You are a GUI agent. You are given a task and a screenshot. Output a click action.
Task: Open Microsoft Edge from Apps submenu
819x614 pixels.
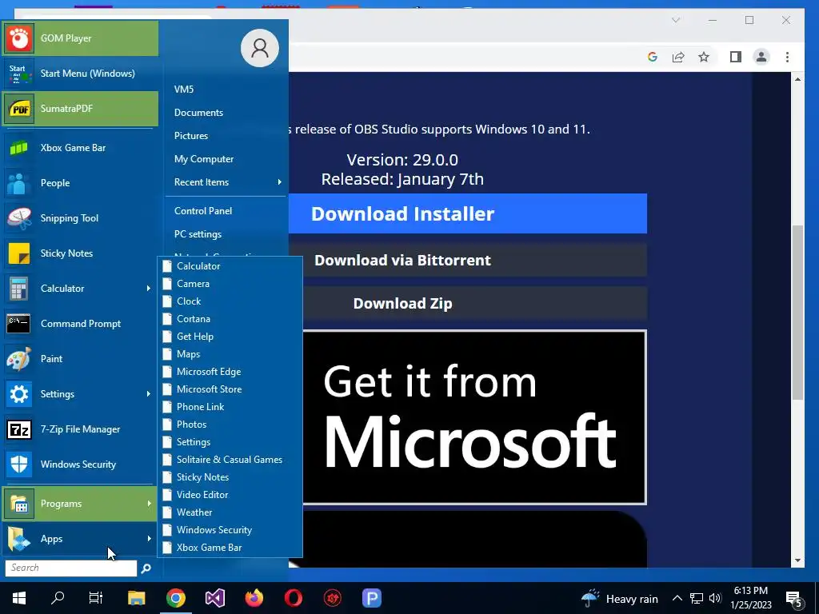(230, 372)
